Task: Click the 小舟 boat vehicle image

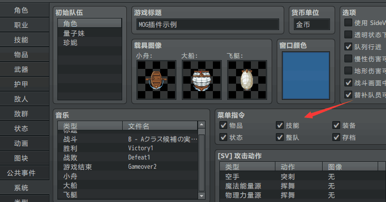Action: (x=155, y=80)
